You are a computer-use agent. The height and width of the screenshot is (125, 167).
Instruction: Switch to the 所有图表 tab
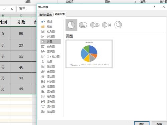coord(60,14)
